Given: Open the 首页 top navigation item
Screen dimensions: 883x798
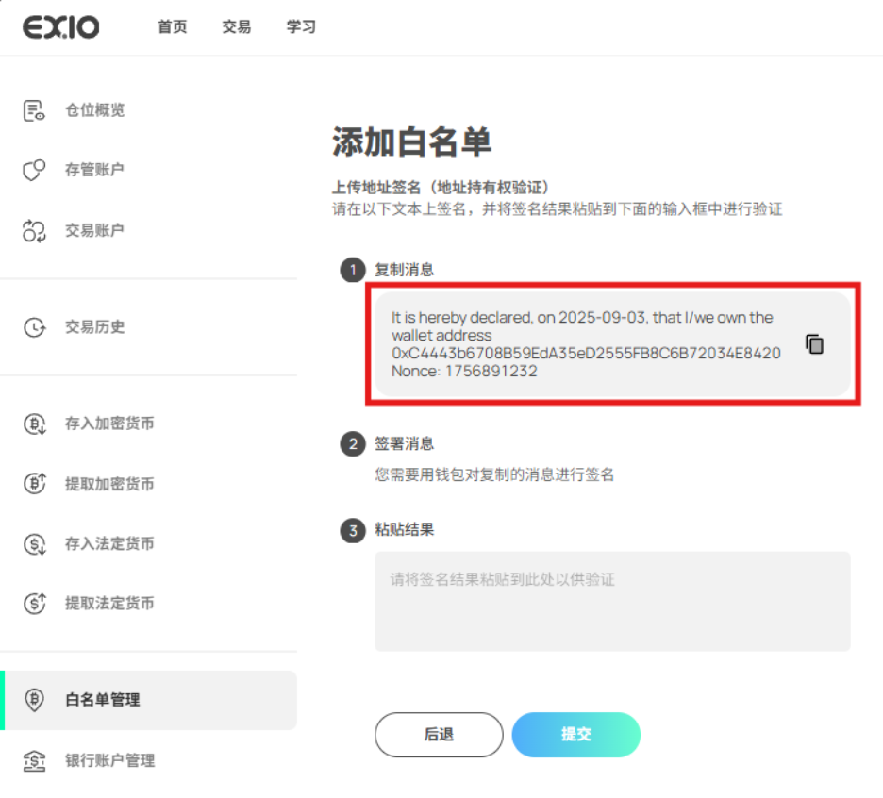Looking at the screenshot, I should click(172, 27).
